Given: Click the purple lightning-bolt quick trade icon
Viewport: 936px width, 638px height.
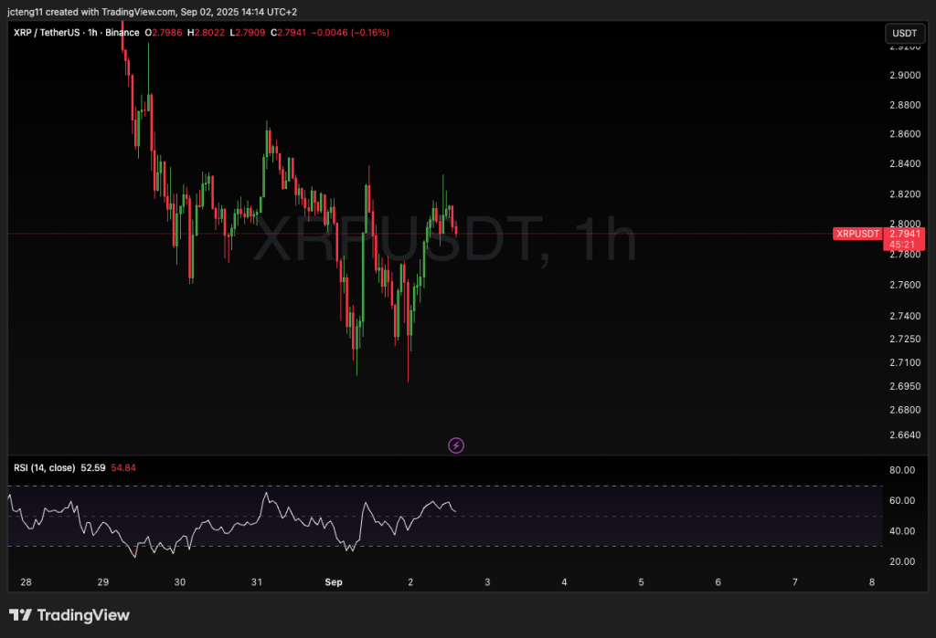Looking at the screenshot, I should point(455,445).
